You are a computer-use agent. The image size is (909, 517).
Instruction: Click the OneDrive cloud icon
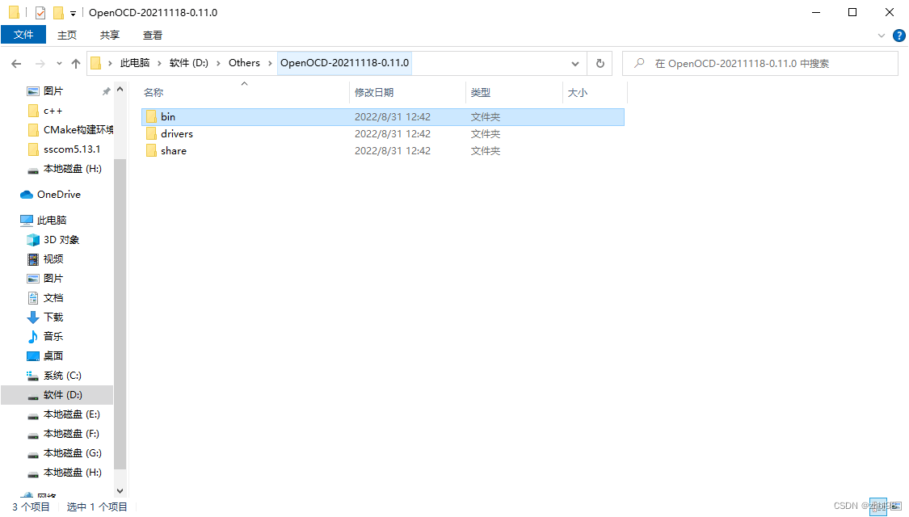[x=27, y=195]
